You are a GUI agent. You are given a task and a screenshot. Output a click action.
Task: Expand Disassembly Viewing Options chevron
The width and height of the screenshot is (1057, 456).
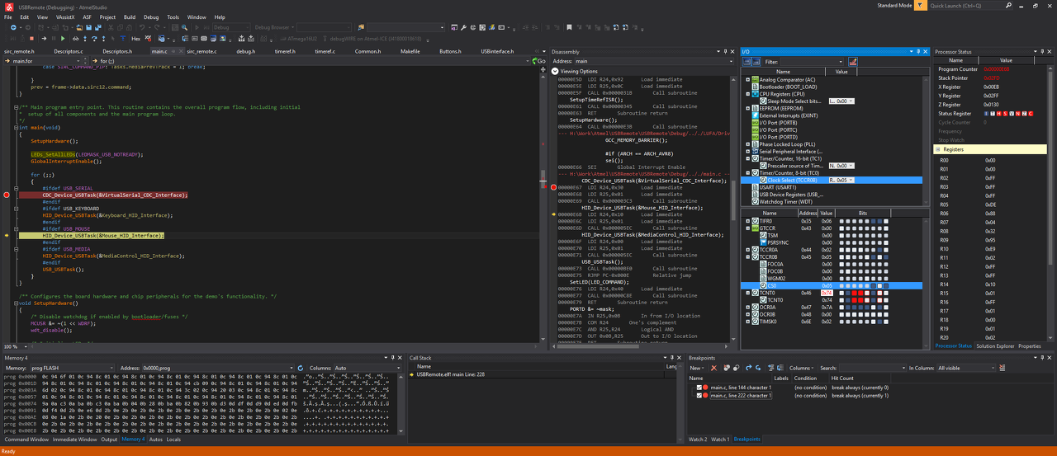coord(555,71)
